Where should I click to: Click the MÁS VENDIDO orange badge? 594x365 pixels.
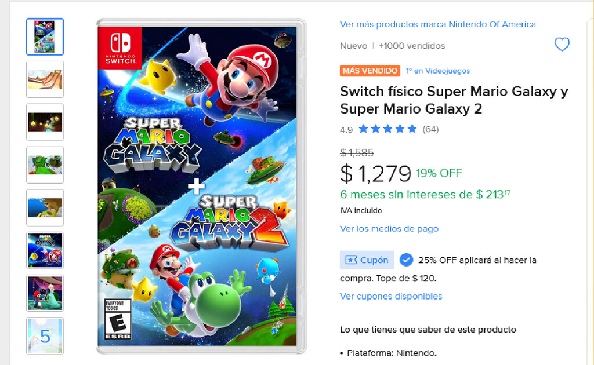pos(369,71)
